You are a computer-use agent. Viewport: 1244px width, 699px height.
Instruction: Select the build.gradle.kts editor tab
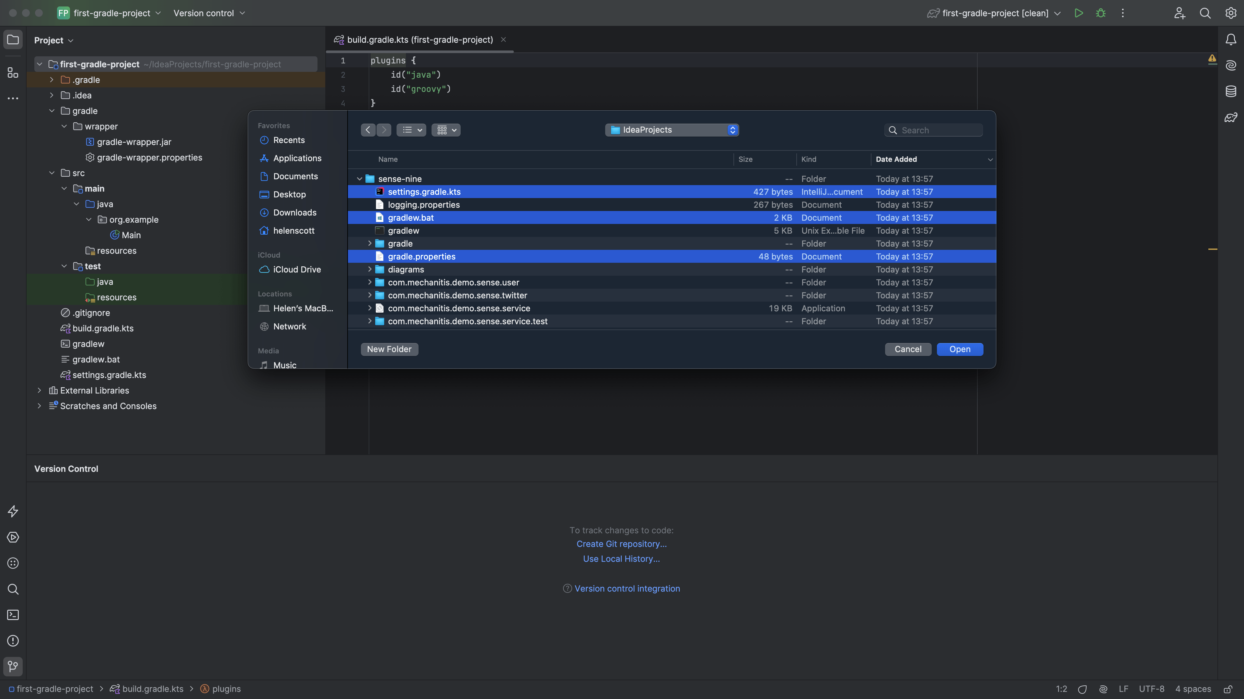pyautogui.click(x=419, y=39)
